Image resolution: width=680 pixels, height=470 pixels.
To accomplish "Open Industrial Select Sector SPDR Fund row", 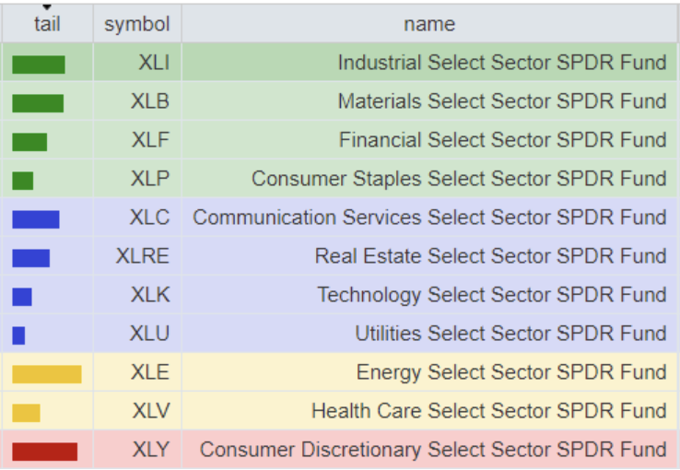I will (x=501, y=63).
